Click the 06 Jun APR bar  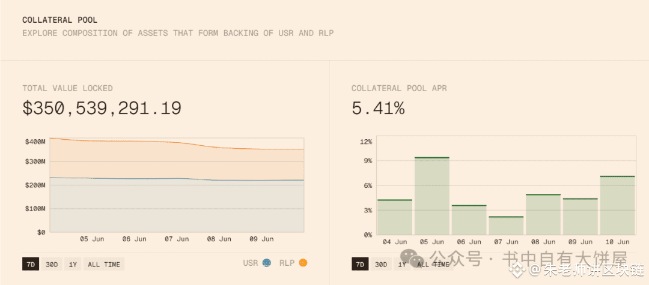coord(469,220)
